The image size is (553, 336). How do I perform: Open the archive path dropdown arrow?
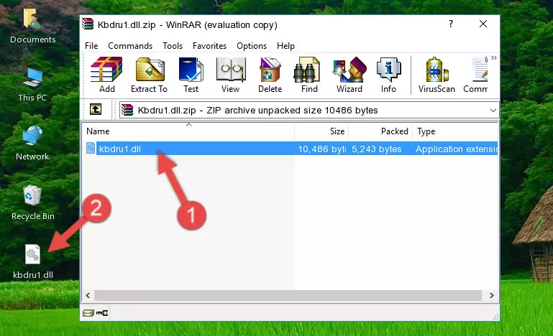click(x=493, y=111)
